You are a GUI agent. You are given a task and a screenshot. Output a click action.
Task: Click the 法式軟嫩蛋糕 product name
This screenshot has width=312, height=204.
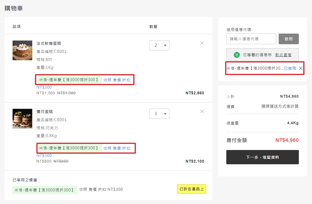pyautogui.click(x=49, y=43)
